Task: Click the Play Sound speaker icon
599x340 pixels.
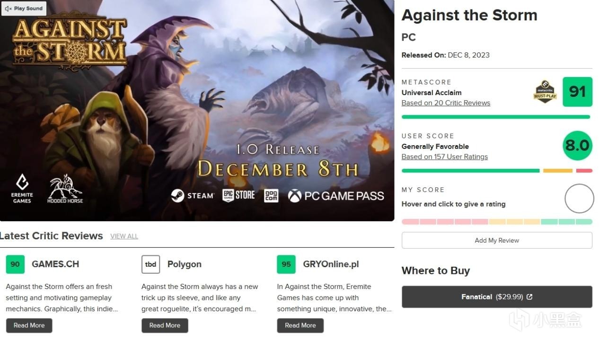Action: 8,9
